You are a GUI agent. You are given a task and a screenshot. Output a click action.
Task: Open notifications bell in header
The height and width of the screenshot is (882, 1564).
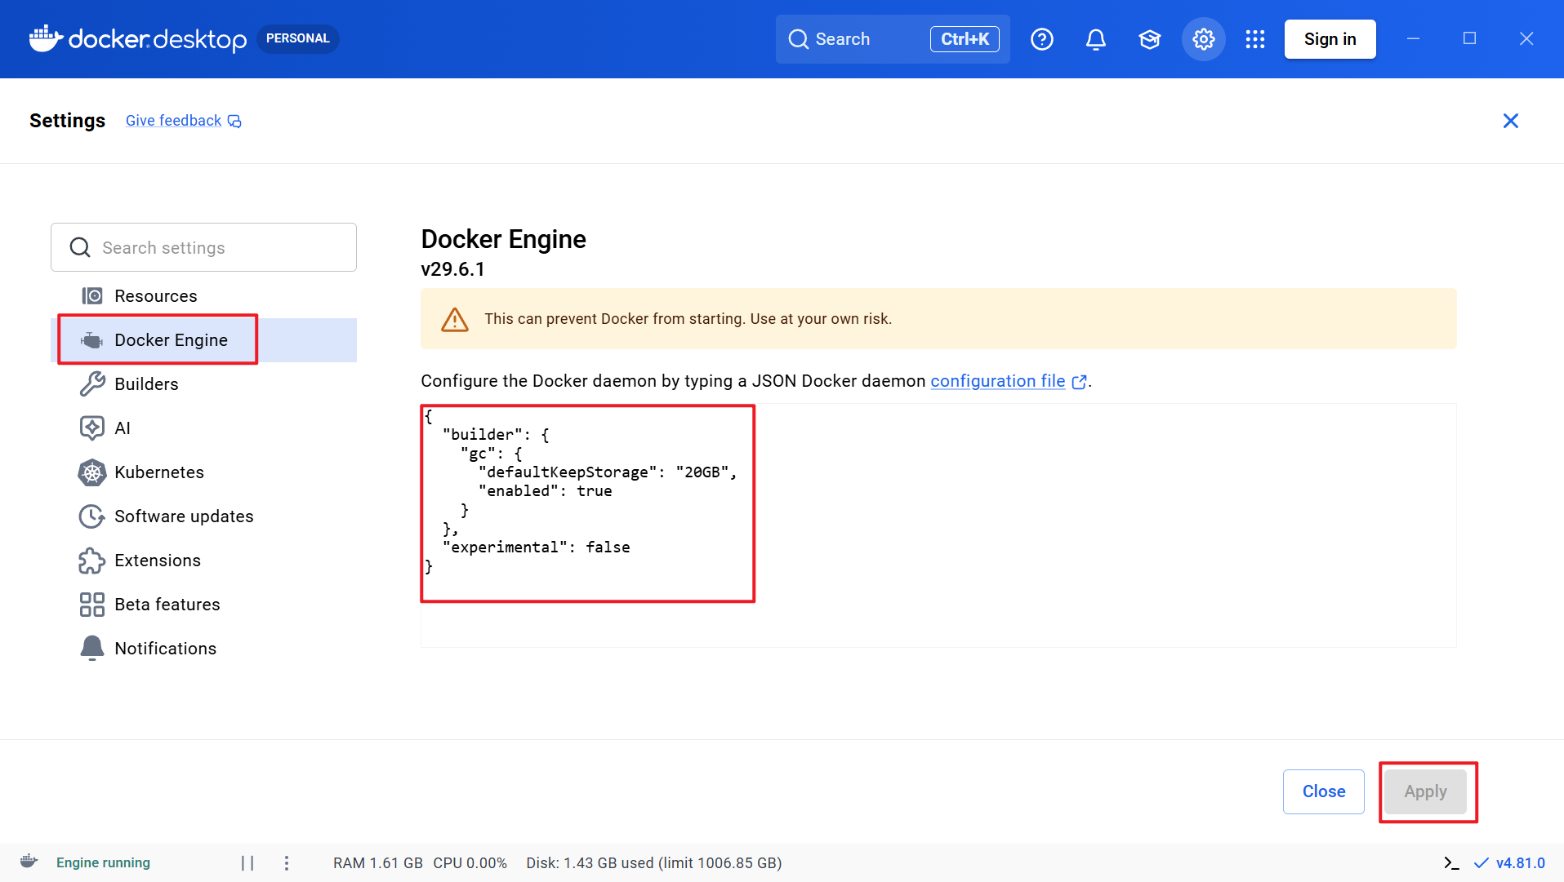[1096, 39]
